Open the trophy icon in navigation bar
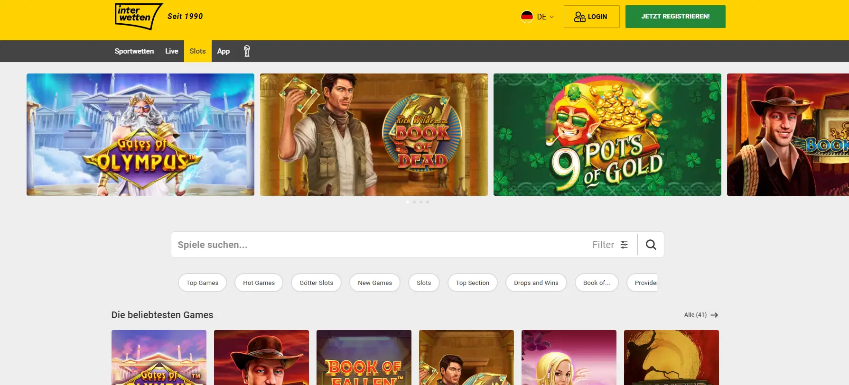Viewport: 849px width, 385px height. click(x=247, y=51)
